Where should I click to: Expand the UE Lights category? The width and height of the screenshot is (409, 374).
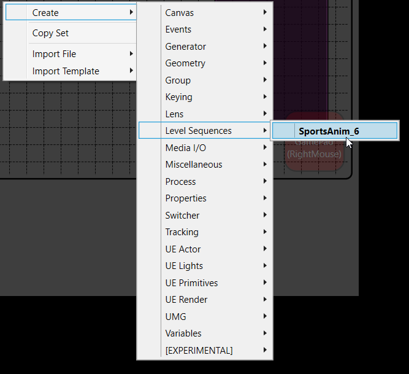tap(184, 266)
